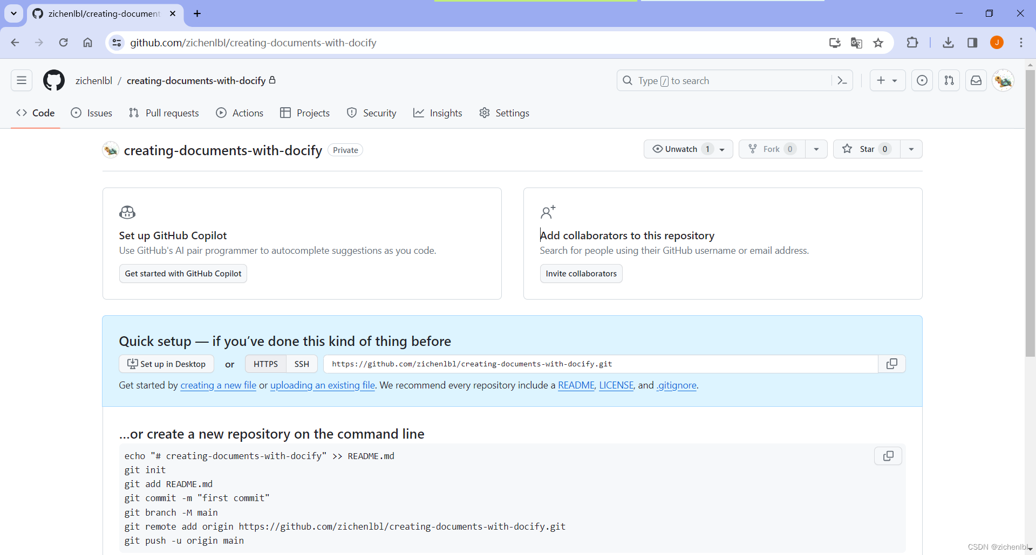Click the Chrome address bar URL
The height and width of the screenshot is (555, 1036).
253,43
